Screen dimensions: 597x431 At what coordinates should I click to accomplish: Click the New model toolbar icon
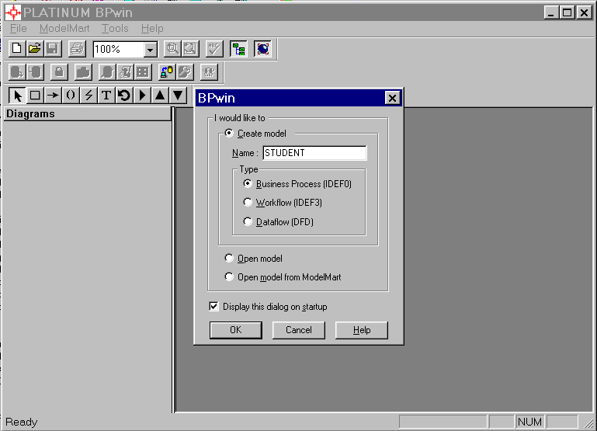(x=17, y=49)
